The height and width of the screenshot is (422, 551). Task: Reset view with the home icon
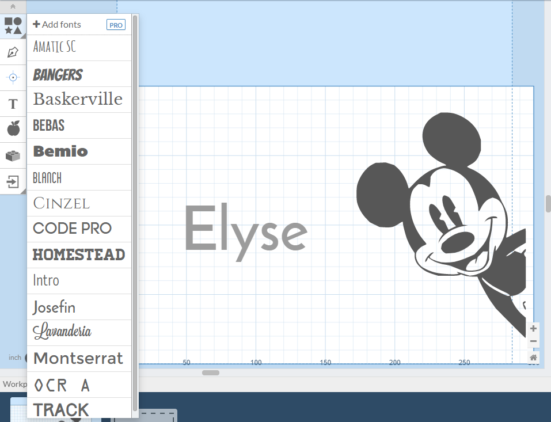tap(533, 358)
